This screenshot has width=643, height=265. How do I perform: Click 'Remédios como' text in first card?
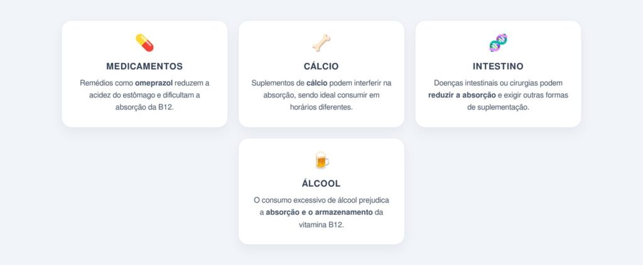[107, 84]
